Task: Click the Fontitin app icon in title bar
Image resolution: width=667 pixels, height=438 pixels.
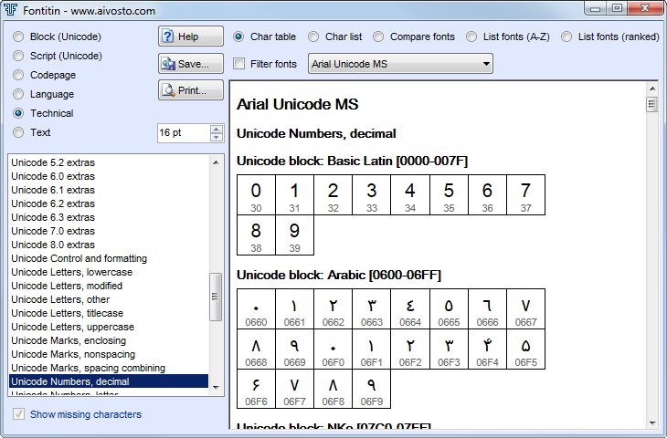Action: [11, 9]
